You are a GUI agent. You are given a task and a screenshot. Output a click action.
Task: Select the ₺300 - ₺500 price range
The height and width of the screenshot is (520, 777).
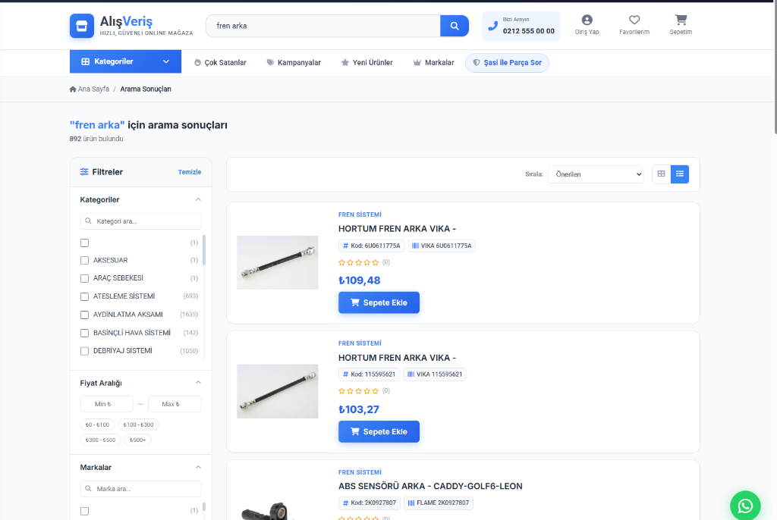(x=101, y=440)
